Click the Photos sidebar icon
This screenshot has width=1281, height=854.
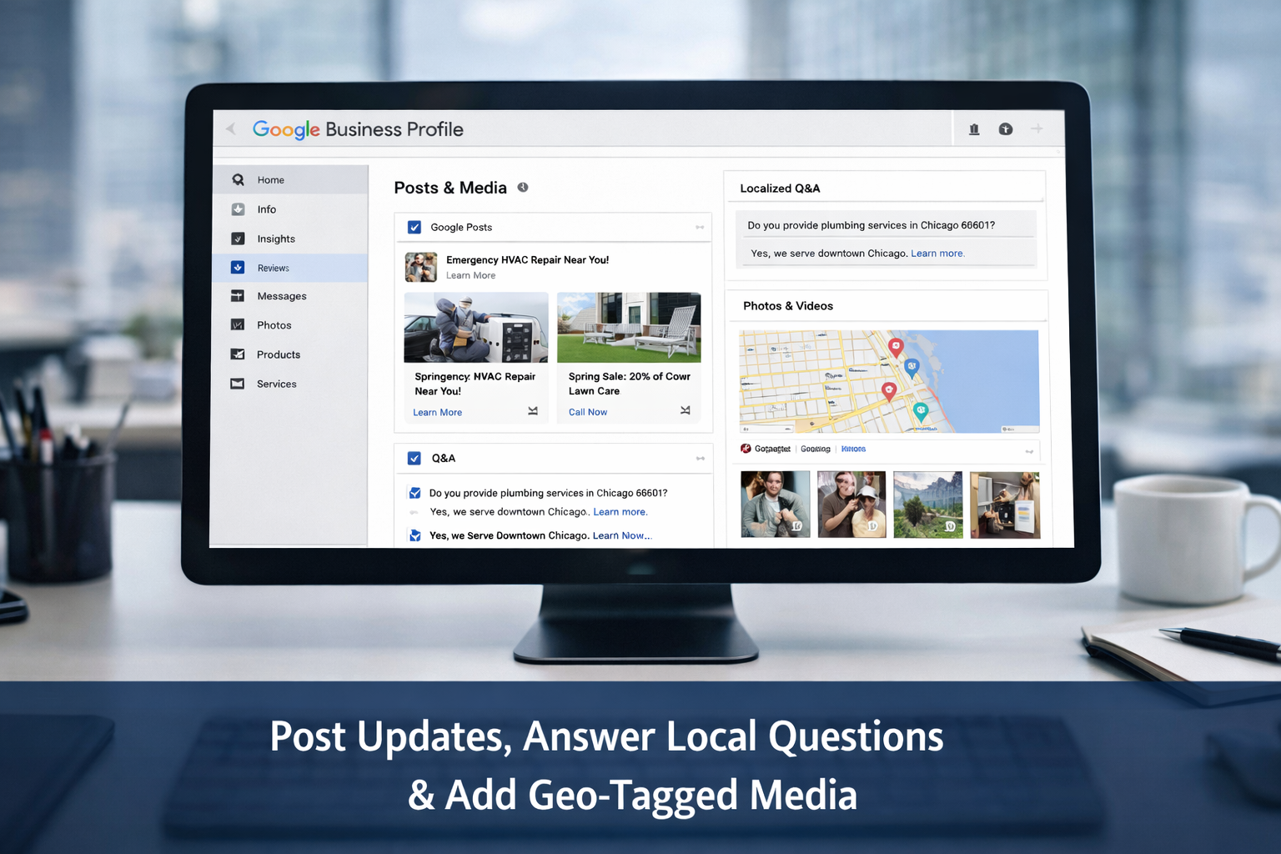(238, 325)
